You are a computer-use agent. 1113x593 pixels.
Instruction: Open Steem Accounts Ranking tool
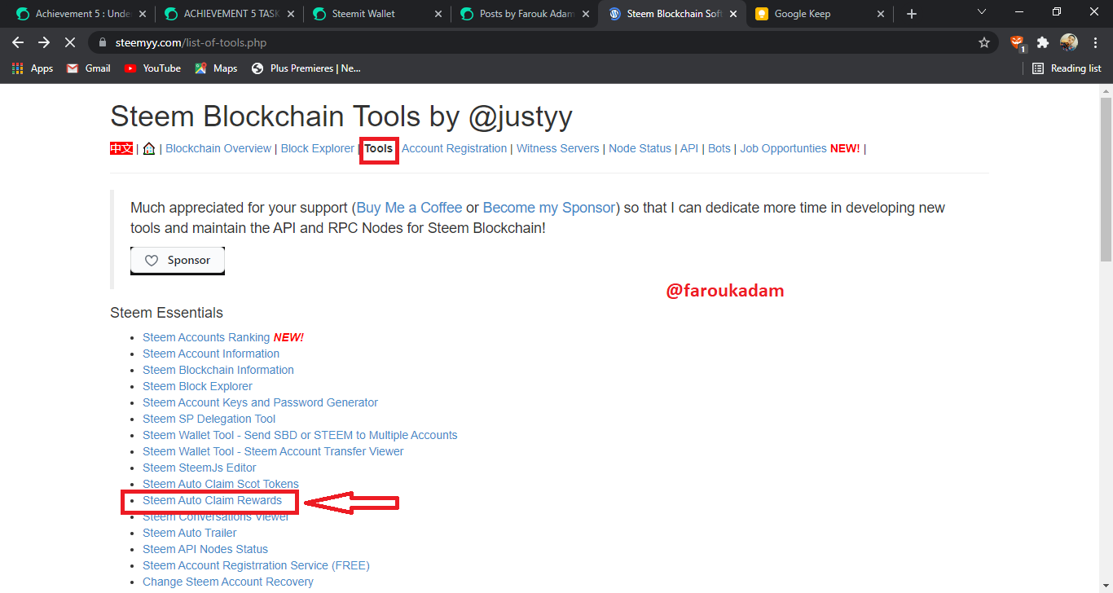pyautogui.click(x=206, y=337)
